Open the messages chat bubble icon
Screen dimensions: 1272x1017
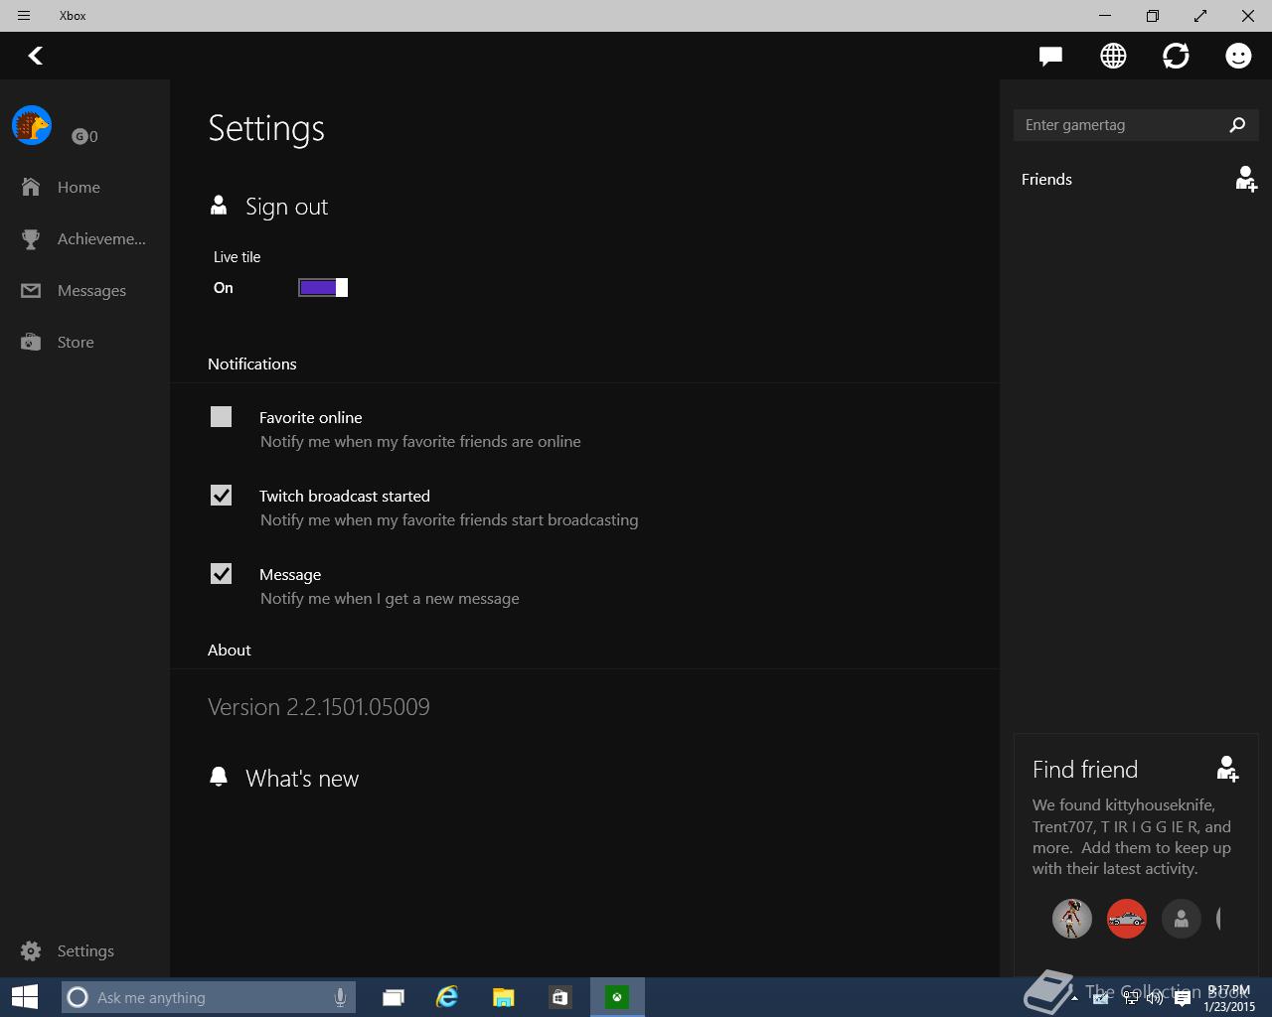pyautogui.click(x=1050, y=56)
